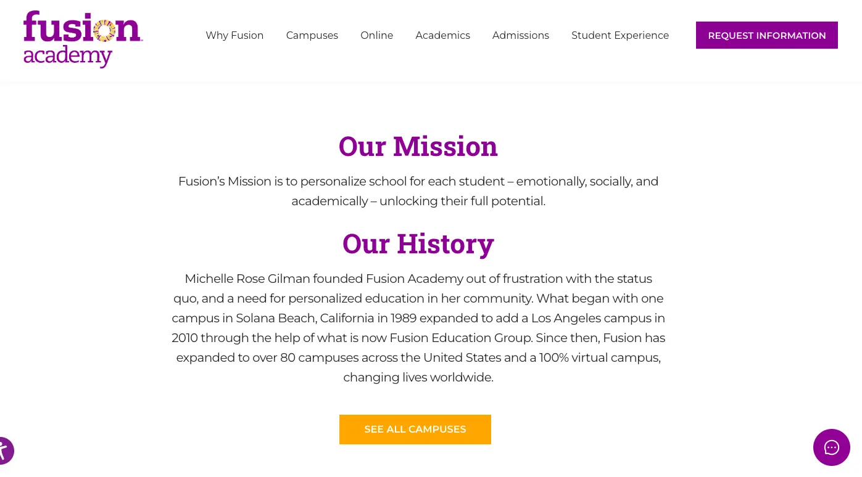The width and height of the screenshot is (862, 477).
Task: Click the Our History heading
Action: [x=418, y=243]
